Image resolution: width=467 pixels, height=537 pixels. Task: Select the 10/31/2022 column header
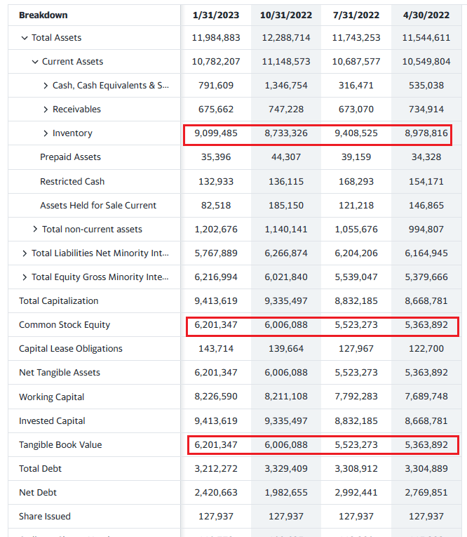(x=285, y=15)
